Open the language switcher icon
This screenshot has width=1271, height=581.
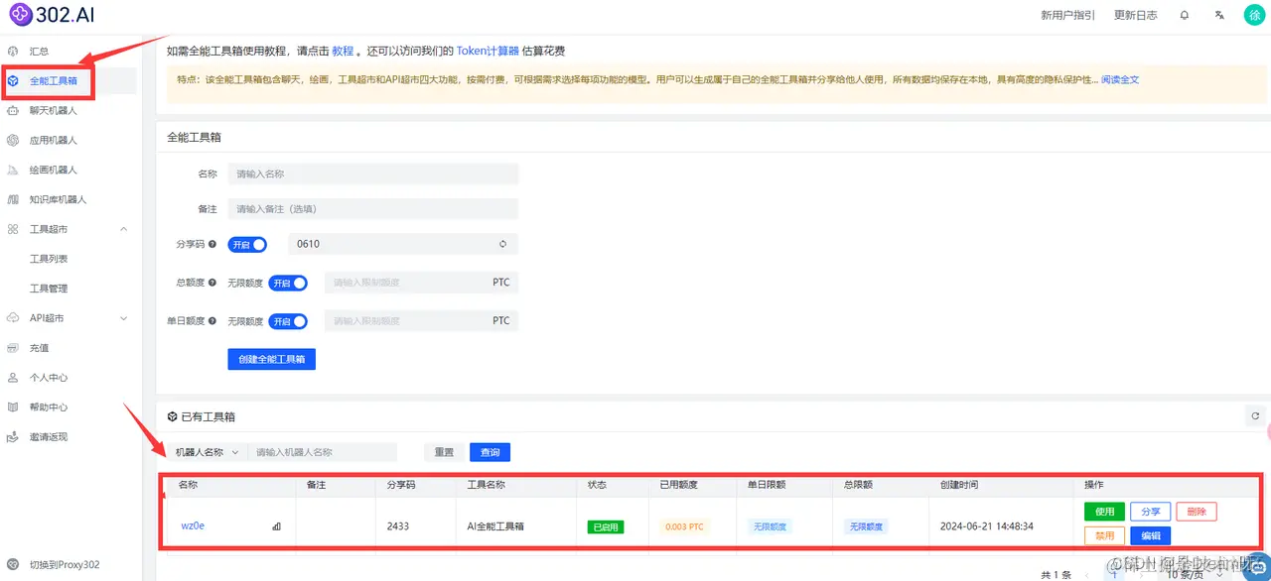click(x=1219, y=15)
